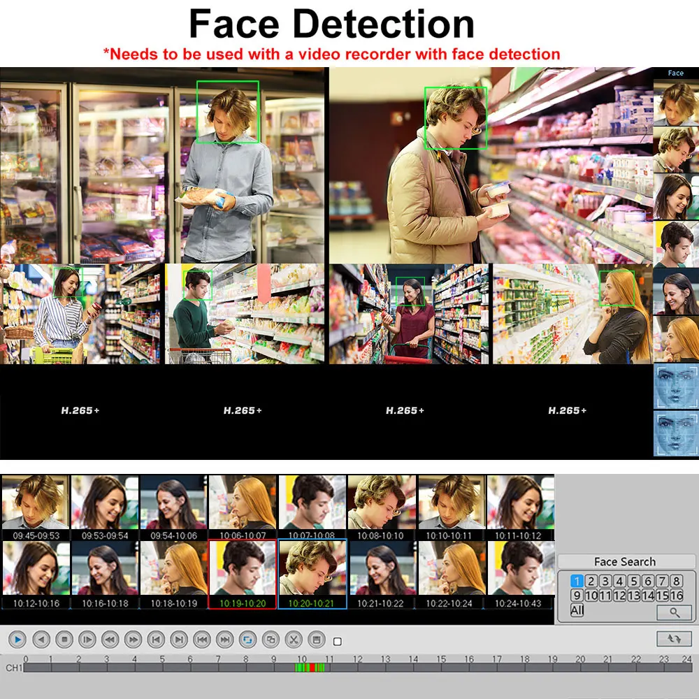Click the CH1 channel label
The height and width of the screenshot is (699, 699).
13,668
